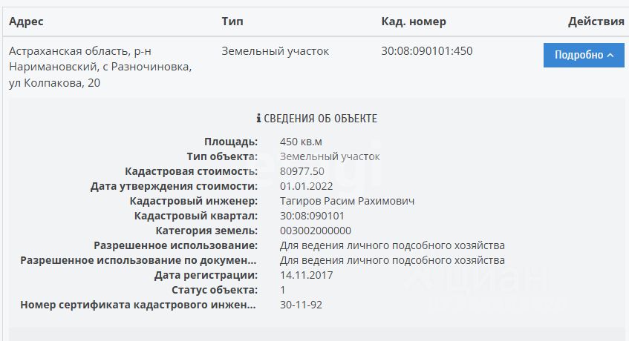Screen dimensions: 629x341
Task: Click the Адрес column header
Action: pos(27,21)
